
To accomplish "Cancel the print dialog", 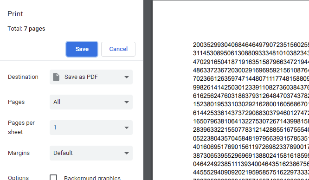I will click(x=118, y=49).
